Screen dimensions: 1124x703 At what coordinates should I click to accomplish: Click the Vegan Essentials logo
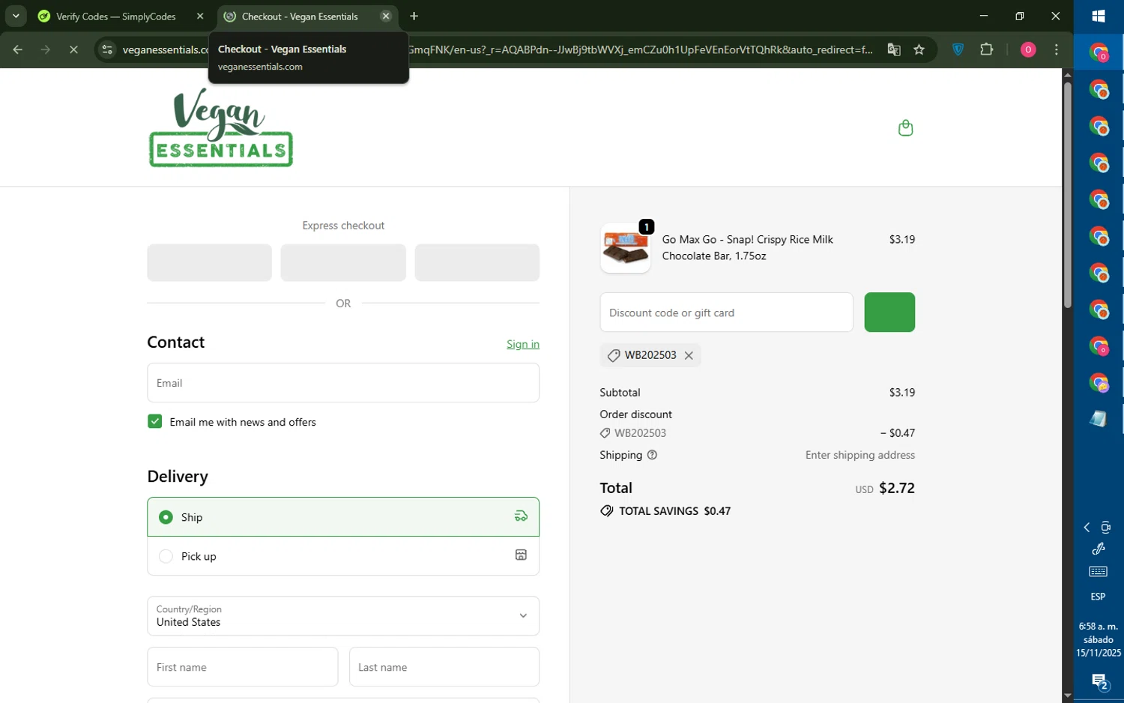[x=221, y=127]
